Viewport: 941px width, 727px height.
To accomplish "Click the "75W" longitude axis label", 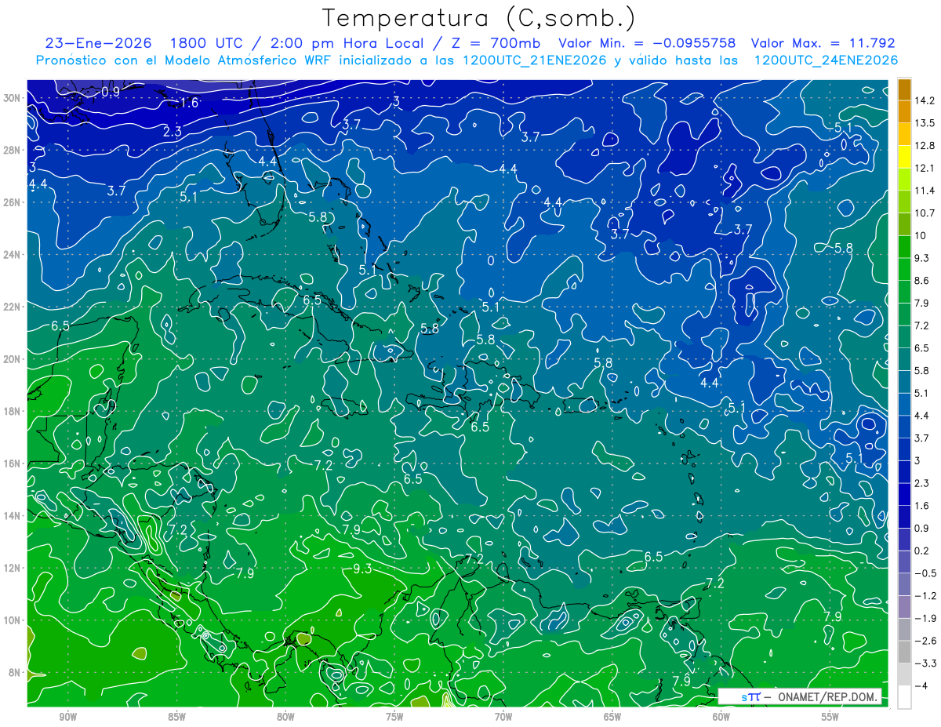I will [x=394, y=717].
